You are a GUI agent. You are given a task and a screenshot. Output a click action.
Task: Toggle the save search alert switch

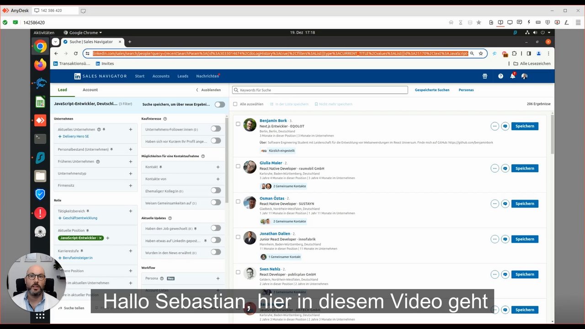pyautogui.click(x=220, y=104)
